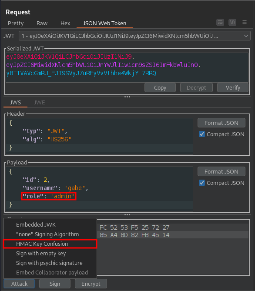Open the hamburger options menu icon

[x=245, y=23]
